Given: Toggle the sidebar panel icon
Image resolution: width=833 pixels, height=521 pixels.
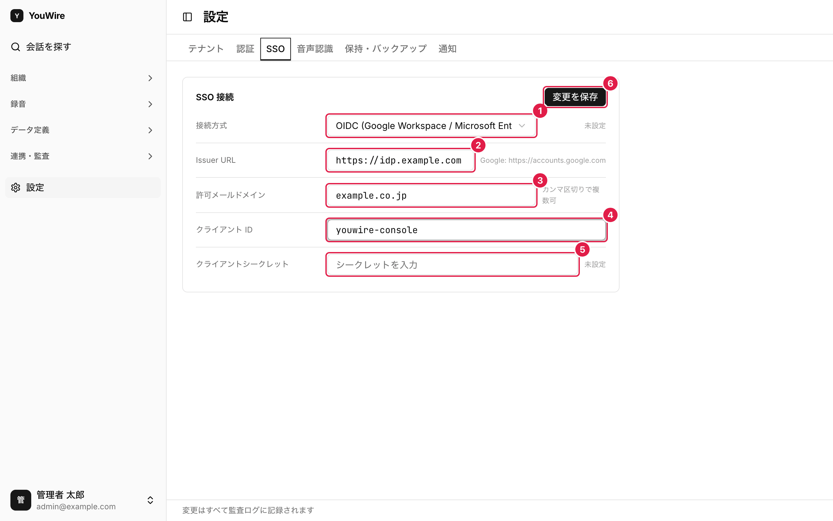Looking at the screenshot, I should point(187,17).
